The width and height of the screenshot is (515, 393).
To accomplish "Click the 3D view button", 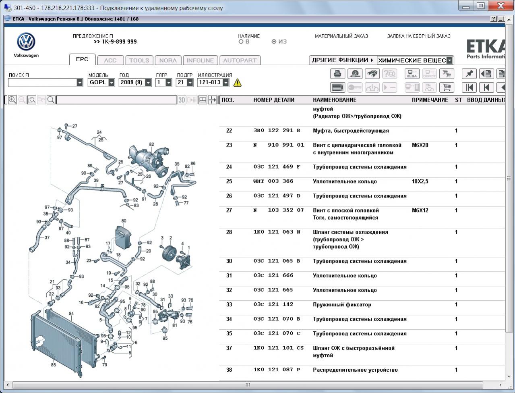I will click(x=182, y=100).
